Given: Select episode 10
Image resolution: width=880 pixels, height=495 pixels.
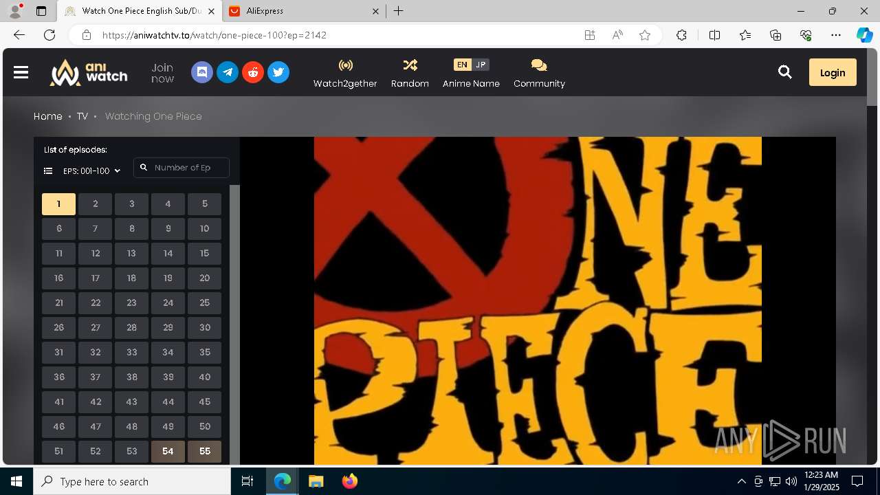Looking at the screenshot, I should [204, 229].
